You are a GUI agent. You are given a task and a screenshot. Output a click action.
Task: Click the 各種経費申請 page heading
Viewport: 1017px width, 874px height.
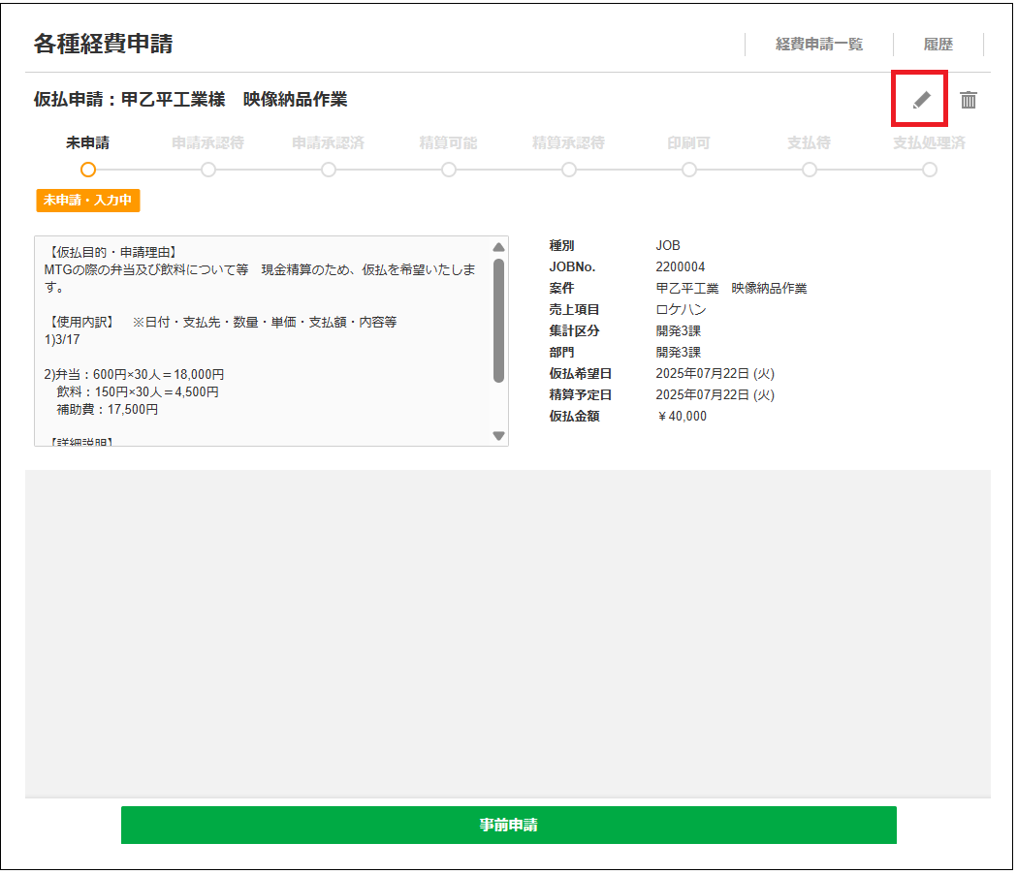(103, 44)
